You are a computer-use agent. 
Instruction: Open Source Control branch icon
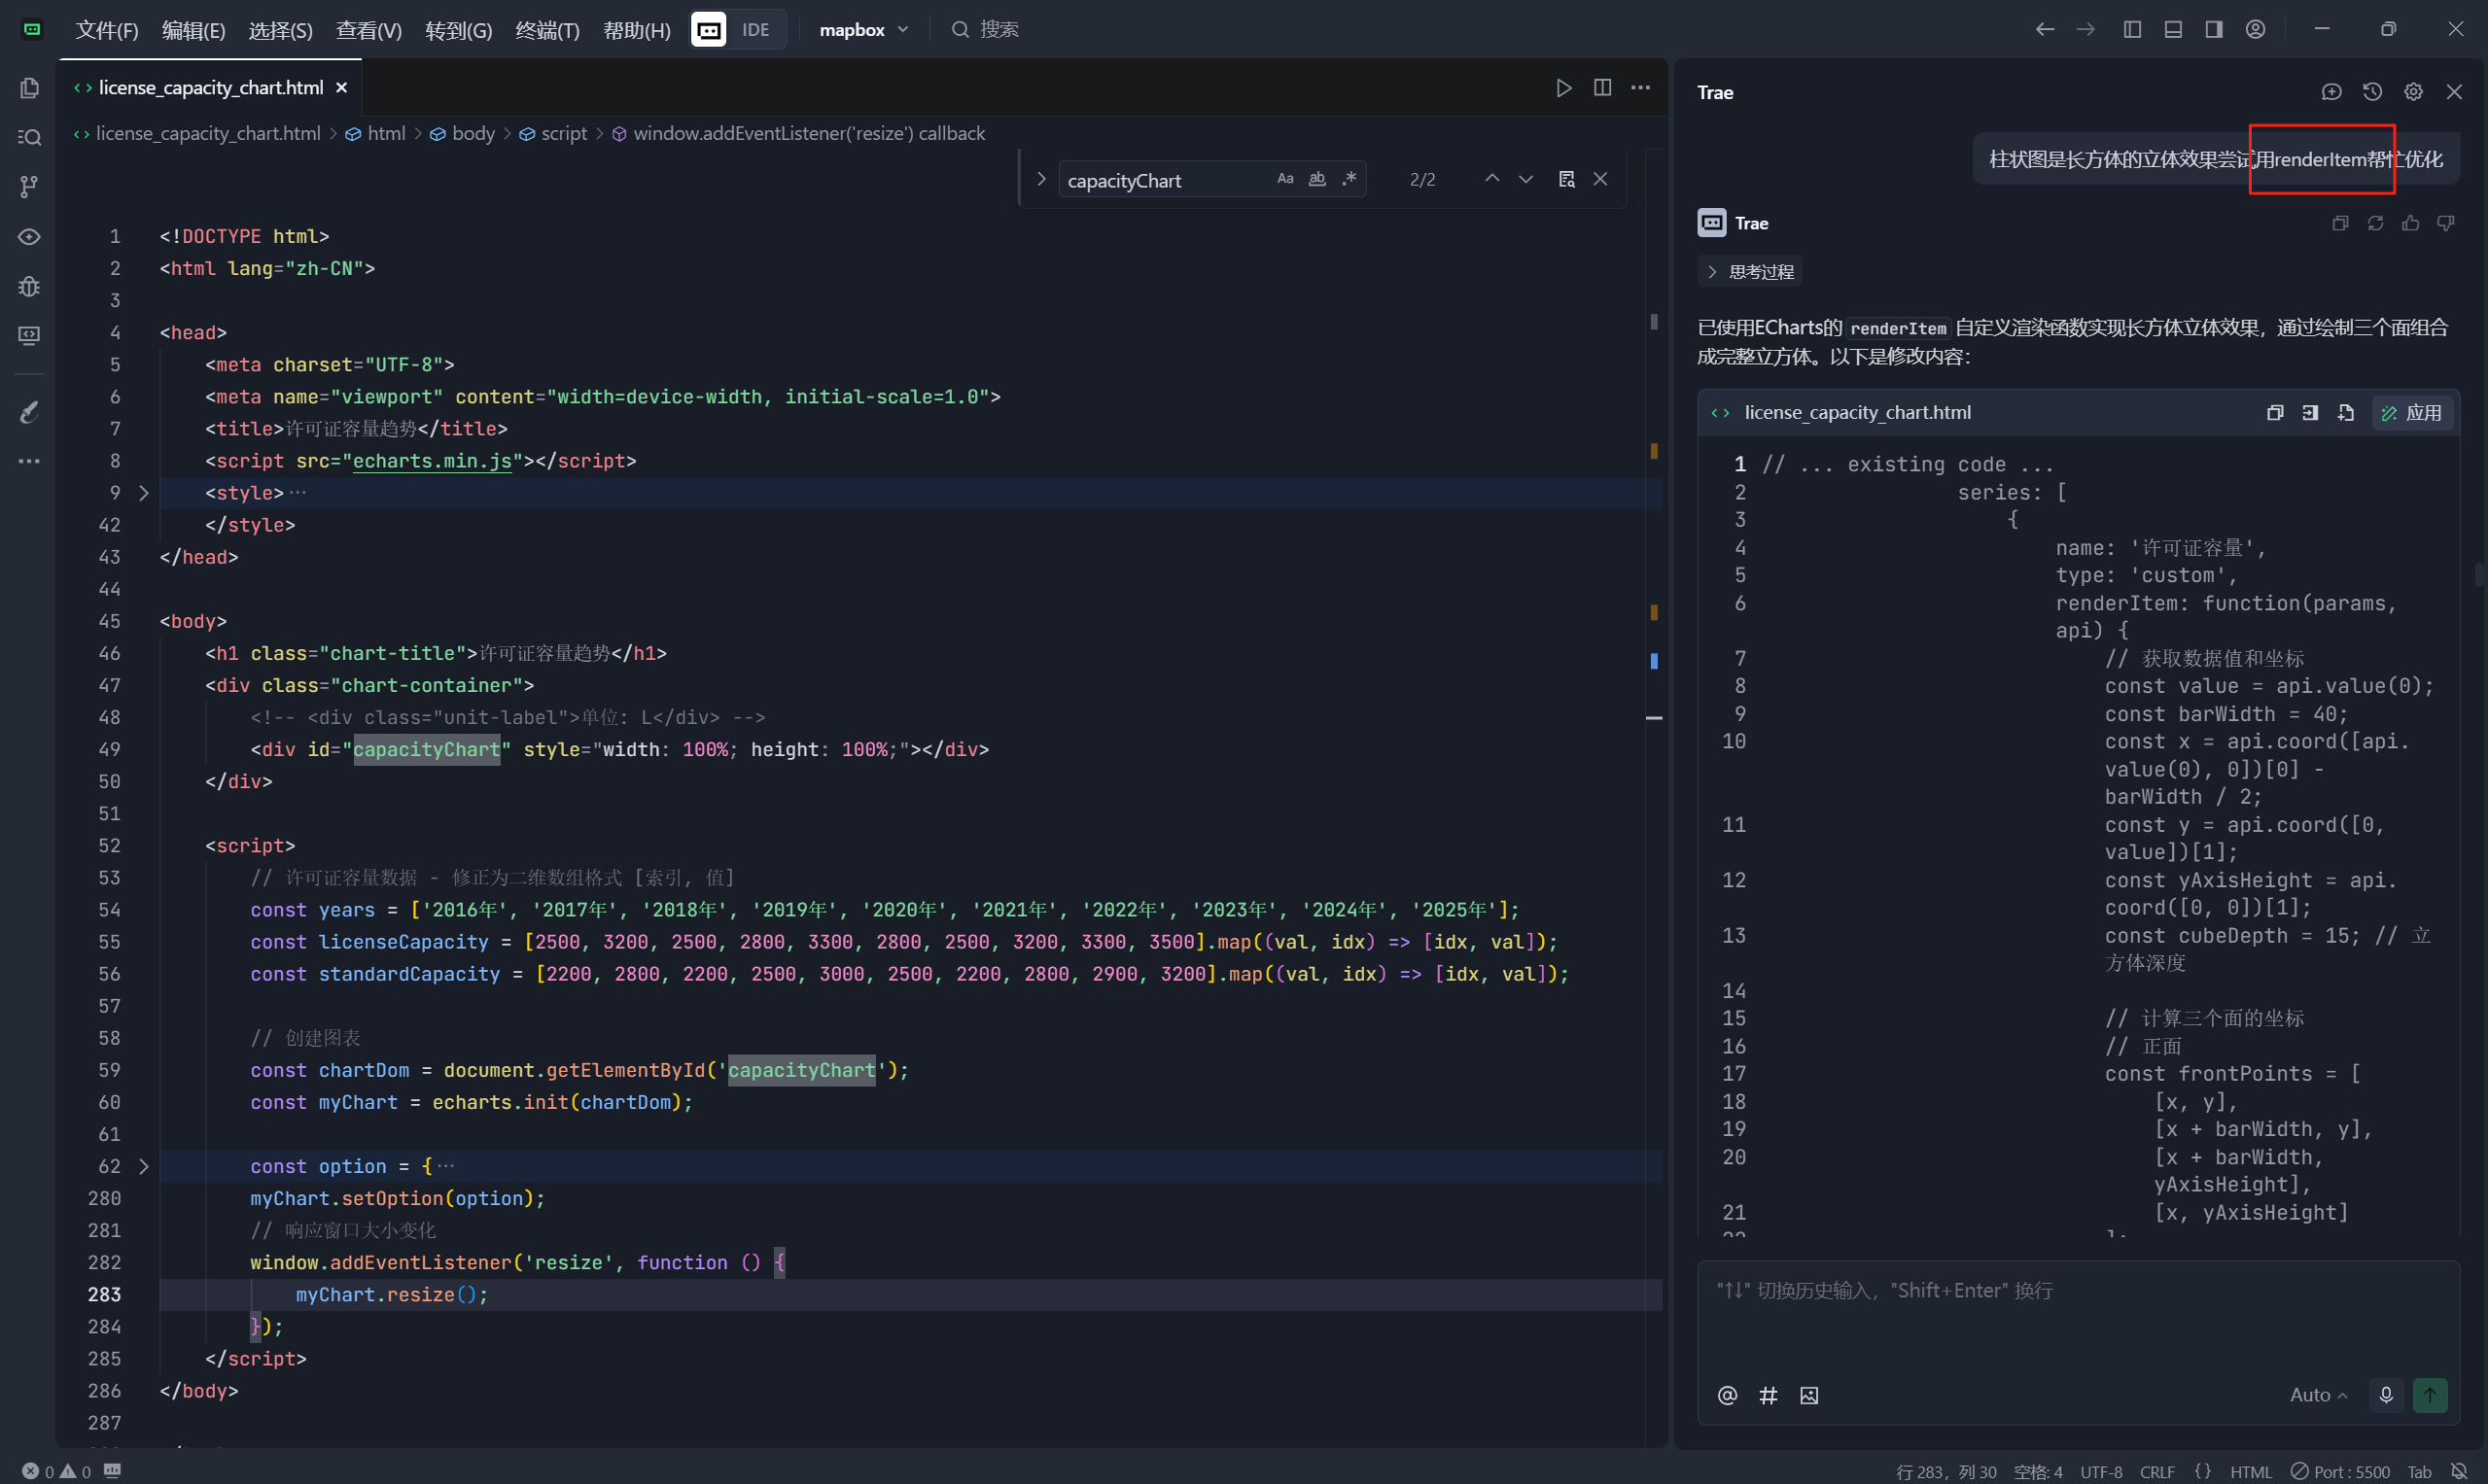30,186
